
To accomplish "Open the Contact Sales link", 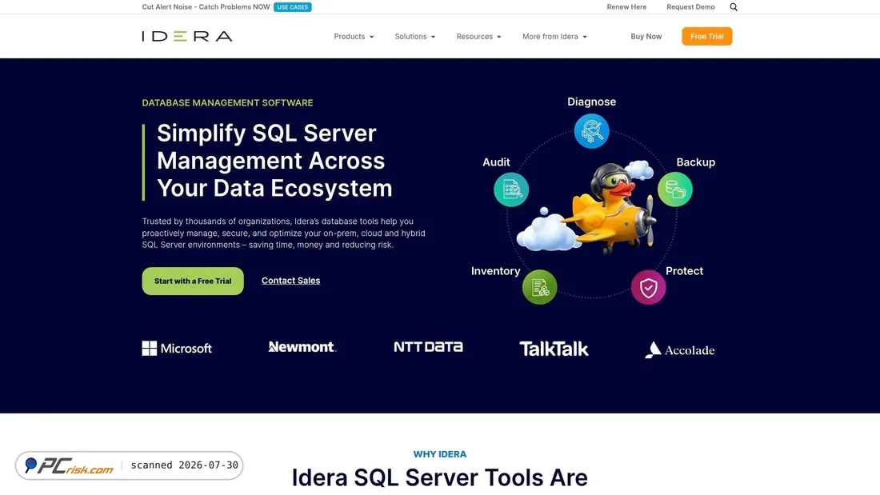I will (x=290, y=281).
